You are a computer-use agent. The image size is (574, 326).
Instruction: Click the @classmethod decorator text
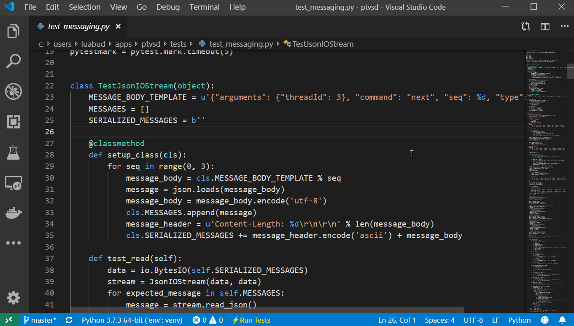116,144
